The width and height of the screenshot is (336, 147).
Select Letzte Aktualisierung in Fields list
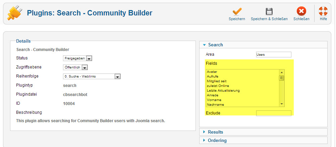pos(242,90)
